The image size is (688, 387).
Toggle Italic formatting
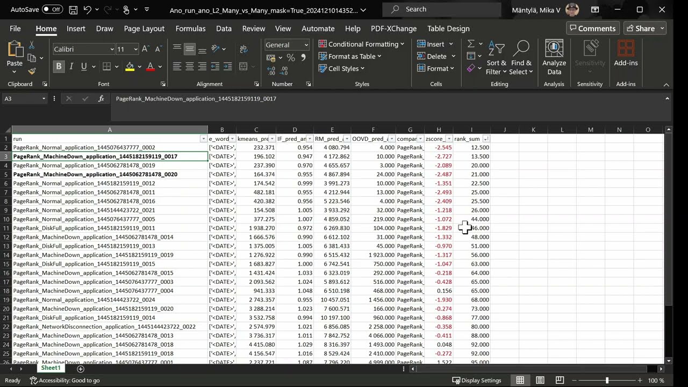(x=71, y=67)
